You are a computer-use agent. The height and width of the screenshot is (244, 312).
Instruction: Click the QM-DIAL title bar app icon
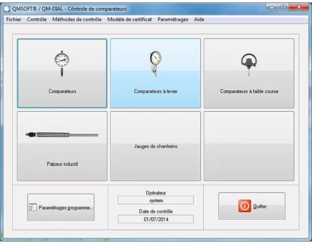coord(7,9)
